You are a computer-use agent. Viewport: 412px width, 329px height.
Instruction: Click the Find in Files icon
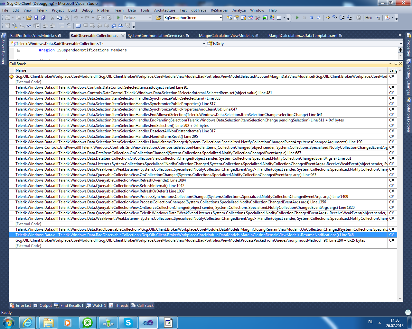click(x=158, y=18)
